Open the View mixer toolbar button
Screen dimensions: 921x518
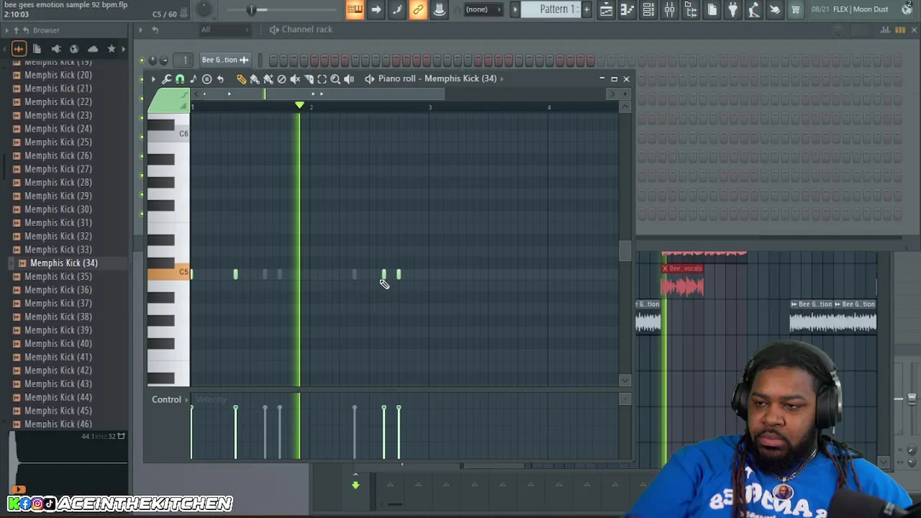pyautogui.click(x=670, y=9)
